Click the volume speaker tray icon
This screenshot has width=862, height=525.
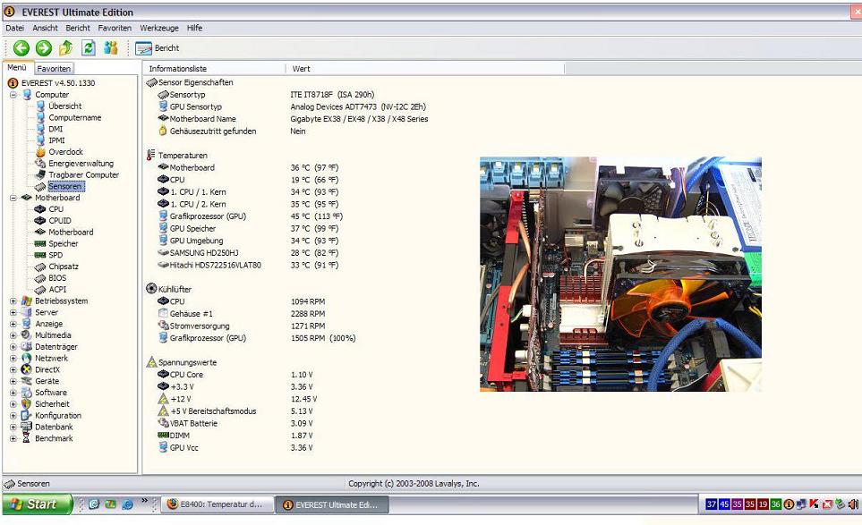coord(853,504)
